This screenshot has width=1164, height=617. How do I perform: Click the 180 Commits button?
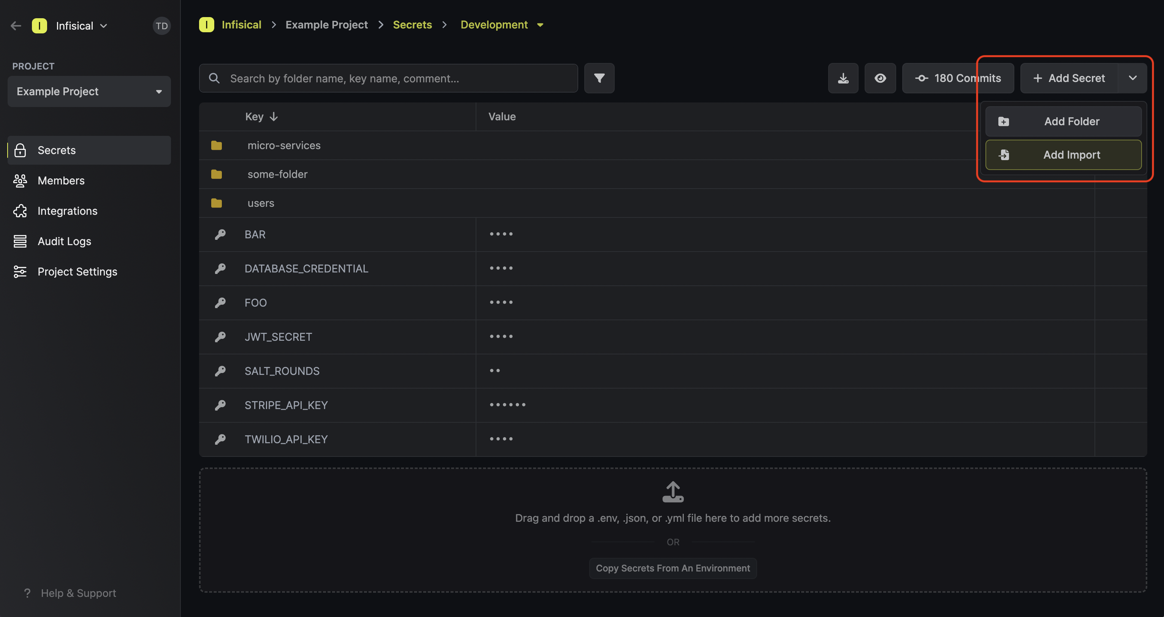pos(958,78)
